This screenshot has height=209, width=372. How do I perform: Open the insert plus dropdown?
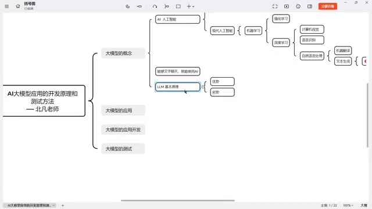(x=191, y=6)
